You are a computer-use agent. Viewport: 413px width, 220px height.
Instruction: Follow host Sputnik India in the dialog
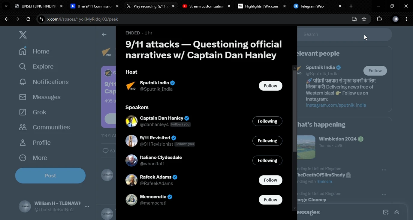coord(270,86)
